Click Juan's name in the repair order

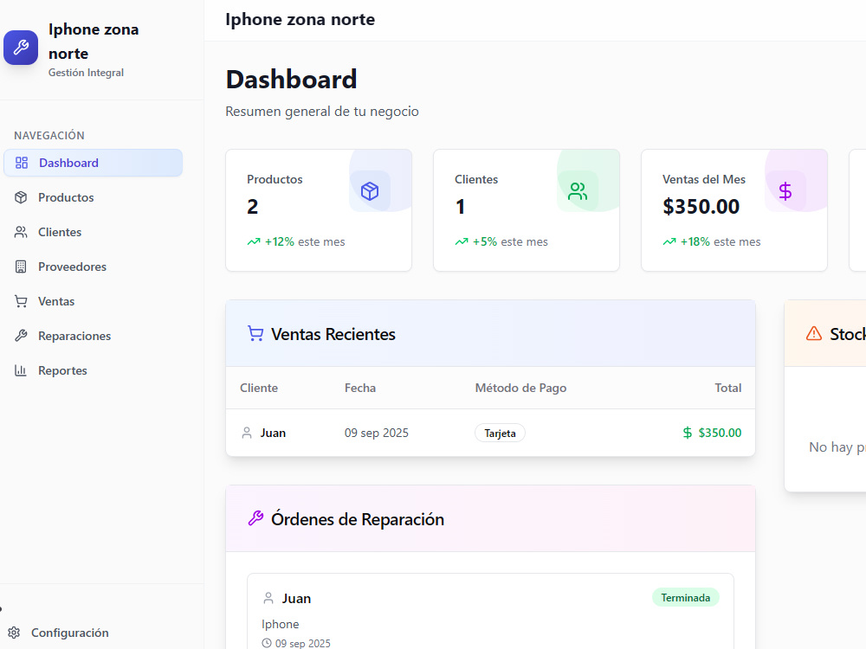click(x=296, y=598)
